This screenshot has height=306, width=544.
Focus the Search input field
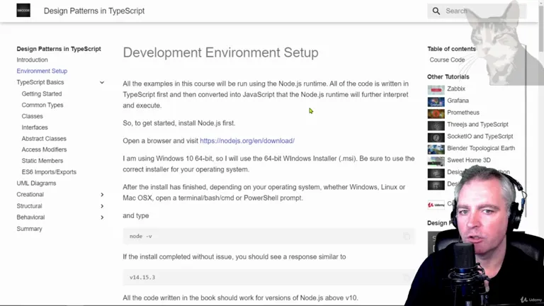pos(477,11)
